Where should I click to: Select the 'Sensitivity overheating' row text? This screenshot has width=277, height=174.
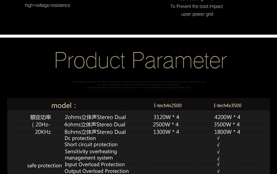[x=91, y=152]
